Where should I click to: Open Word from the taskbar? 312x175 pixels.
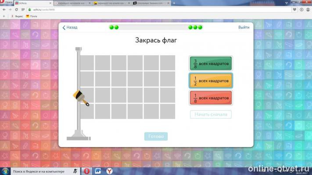point(98,171)
